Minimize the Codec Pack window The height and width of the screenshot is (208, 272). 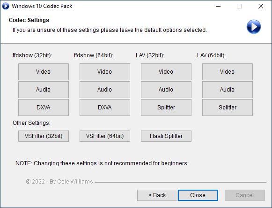coord(218,6)
